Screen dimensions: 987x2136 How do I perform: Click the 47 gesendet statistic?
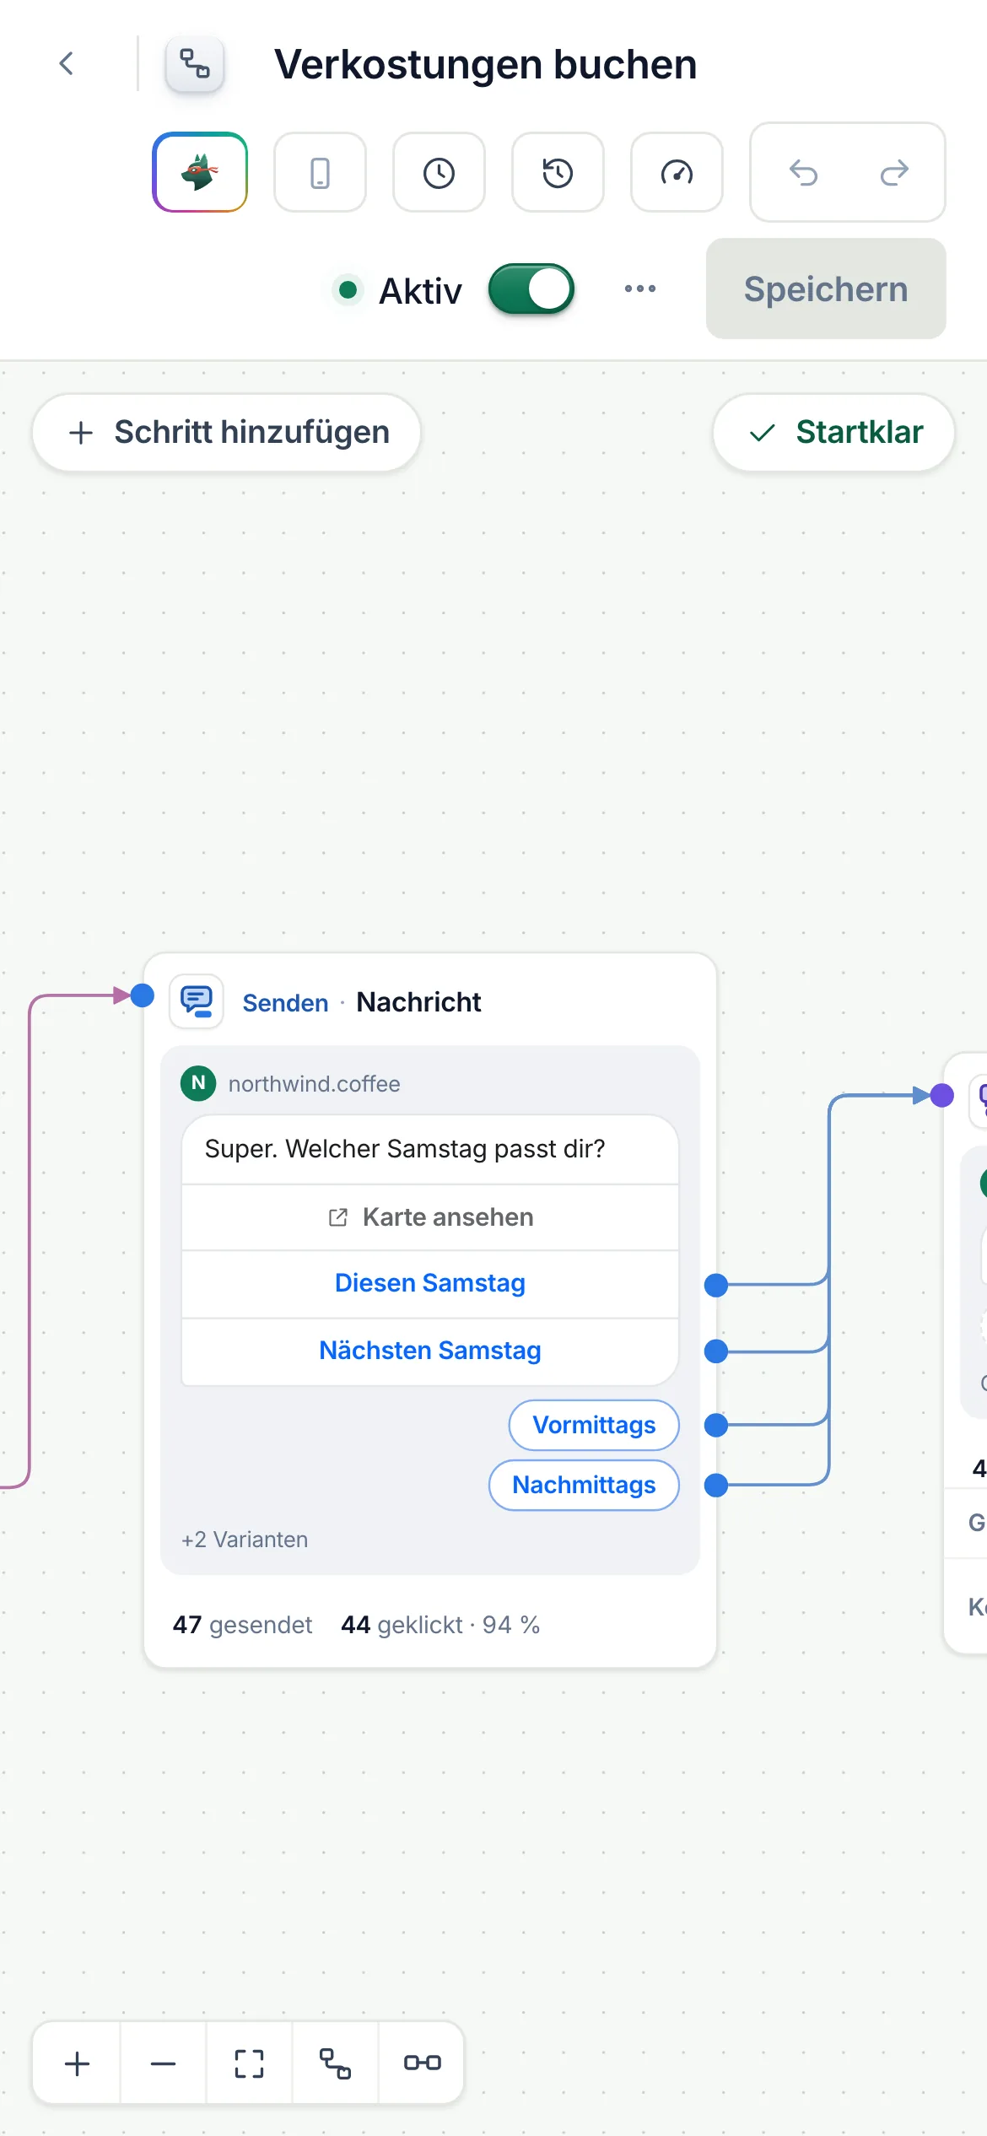pos(242,1625)
